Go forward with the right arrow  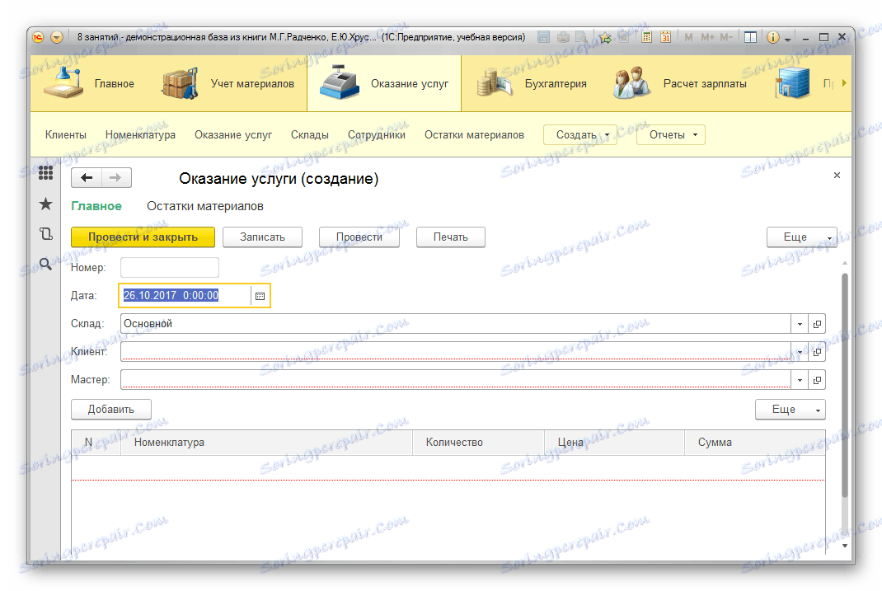(116, 178)
